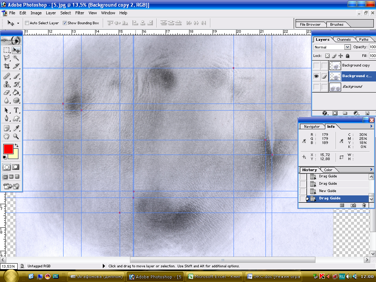This screenshot has width=376, height=282.
Task: Select the Crop tool
Action: point(7,66)
